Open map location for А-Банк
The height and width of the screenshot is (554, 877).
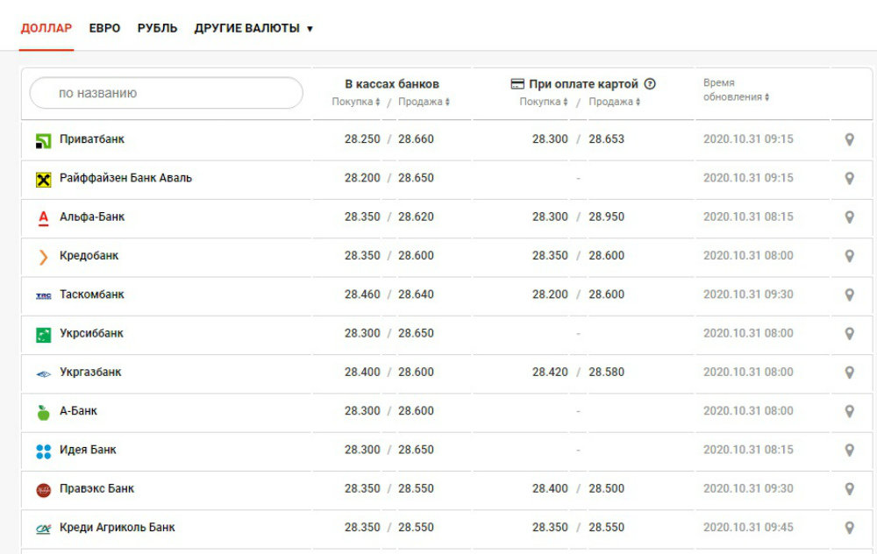849,411
